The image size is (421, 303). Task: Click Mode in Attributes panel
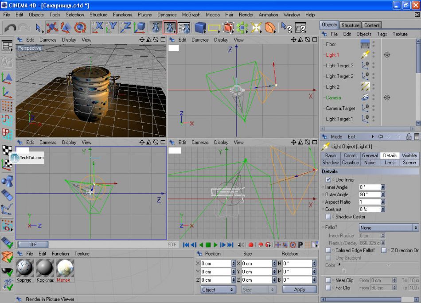tap(336, 136)
